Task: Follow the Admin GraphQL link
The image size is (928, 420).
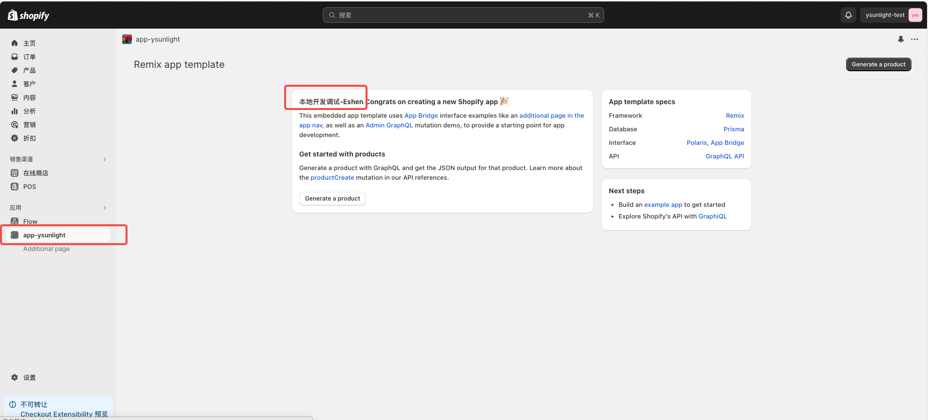Action: 389,125
